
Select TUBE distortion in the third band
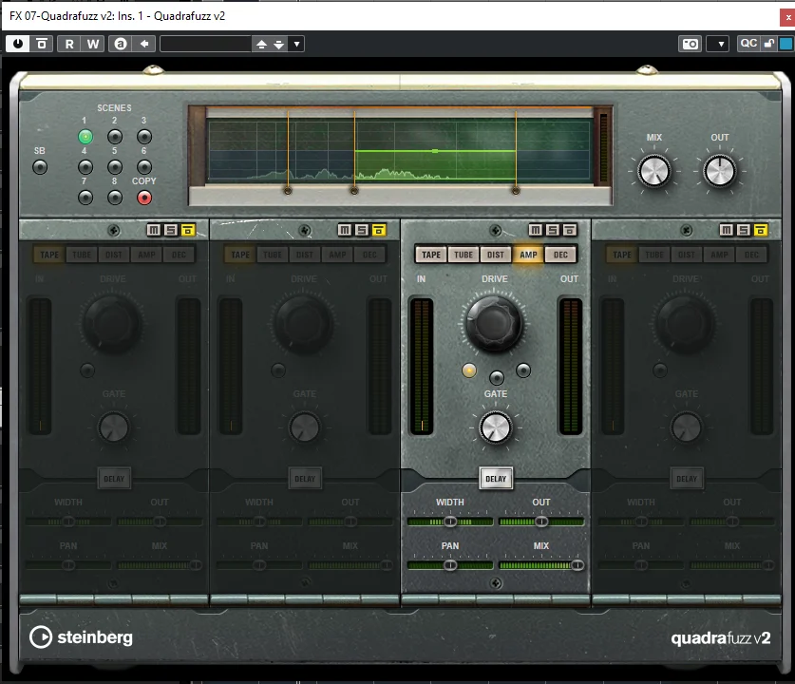[x=464, y=255]
